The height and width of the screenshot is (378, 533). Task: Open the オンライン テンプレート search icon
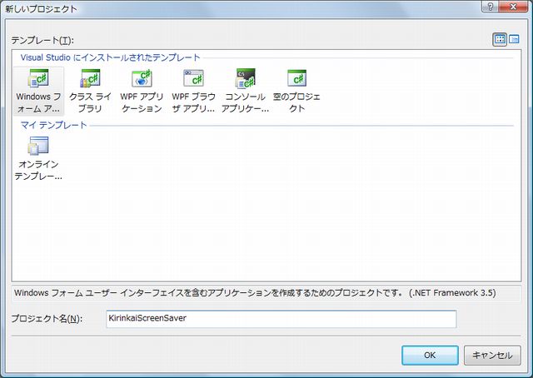pyautogui.click(x=38, y=146)
